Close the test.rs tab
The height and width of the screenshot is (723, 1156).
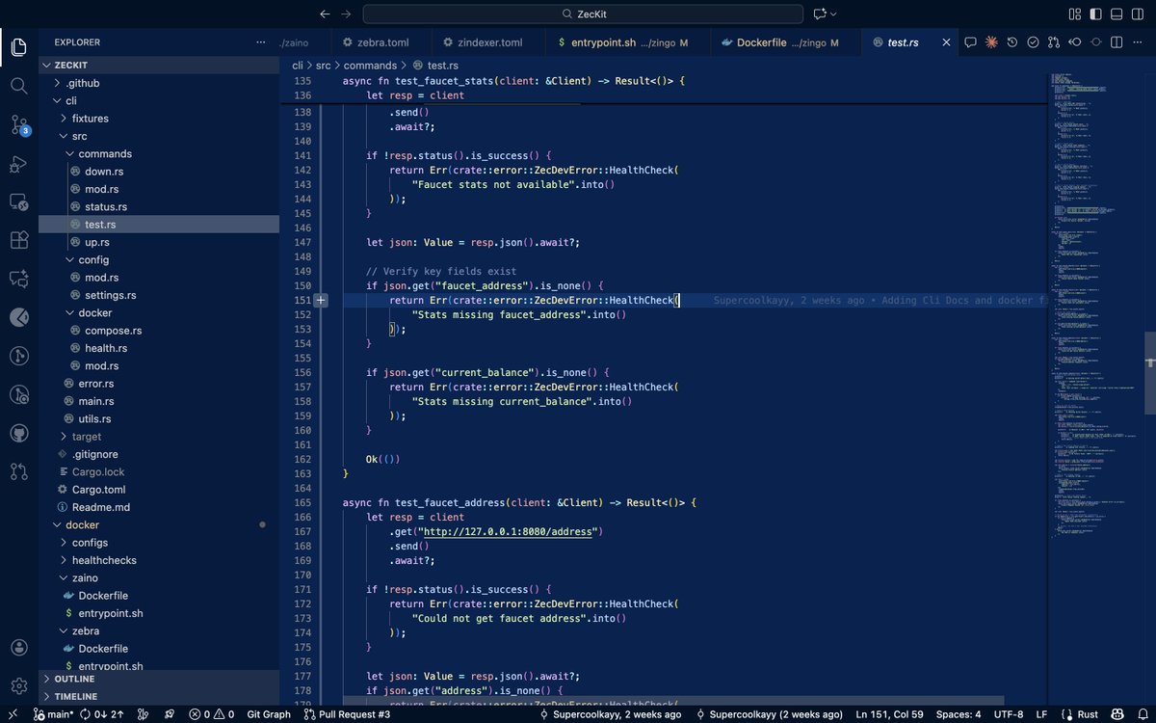coord(946,42)
